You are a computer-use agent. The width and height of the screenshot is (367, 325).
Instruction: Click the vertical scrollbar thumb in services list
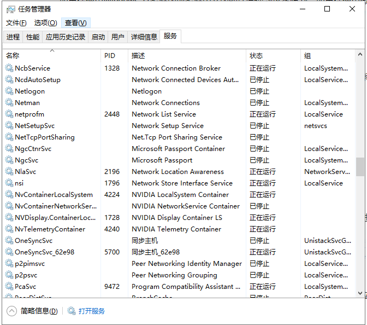(360, 167)
